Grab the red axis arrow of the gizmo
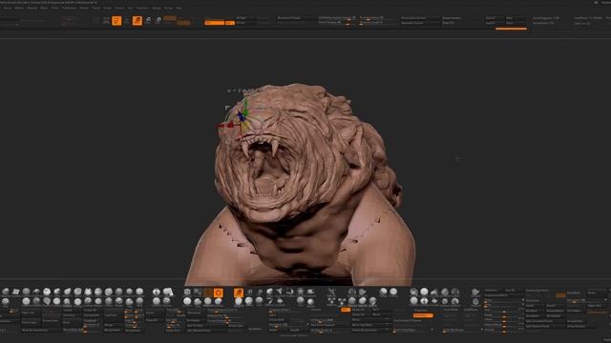This screenshot has height=343, width=611. (225, 125)
